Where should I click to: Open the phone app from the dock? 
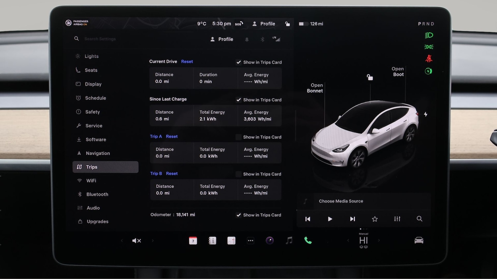[x=308, y=241]
